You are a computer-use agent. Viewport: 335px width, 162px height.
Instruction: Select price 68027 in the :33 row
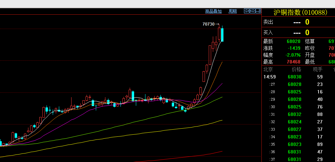tap(295, 130)
